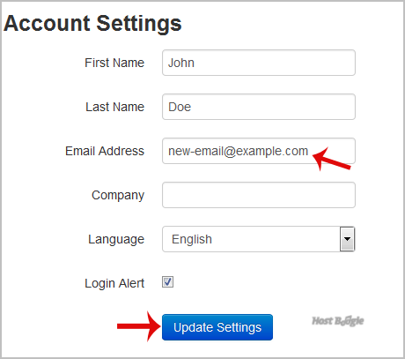Focus the Last Name text box

pos(259,107)
